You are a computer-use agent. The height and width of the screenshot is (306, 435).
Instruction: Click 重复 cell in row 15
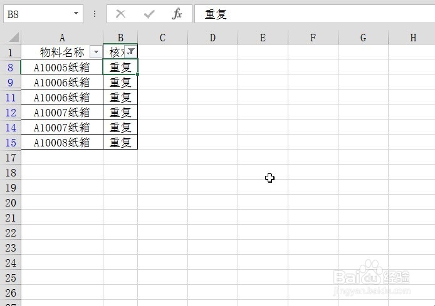[120, 142]
